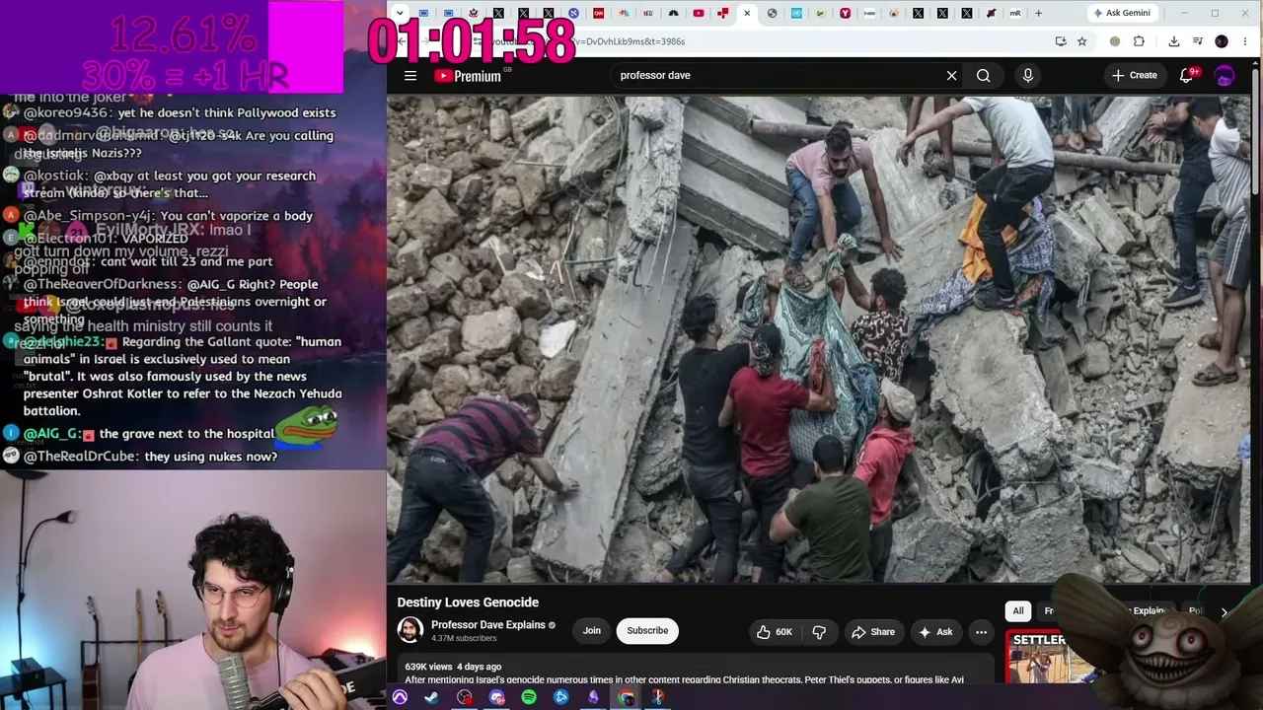Image resolution: width=1263 pixels, height=710 pixels.
Task: Open a new browser tab
Action: pyautogui.click(x=1038, y=13)
